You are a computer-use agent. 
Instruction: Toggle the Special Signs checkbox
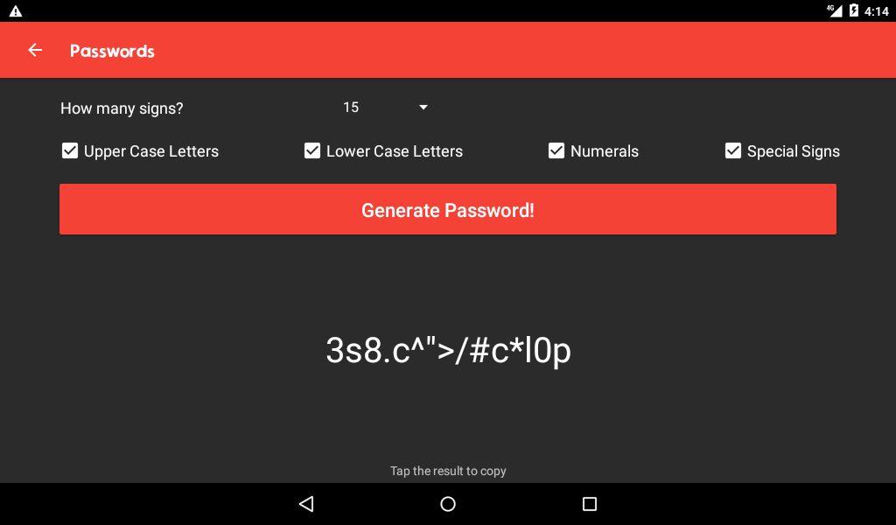tap(732, 150)
